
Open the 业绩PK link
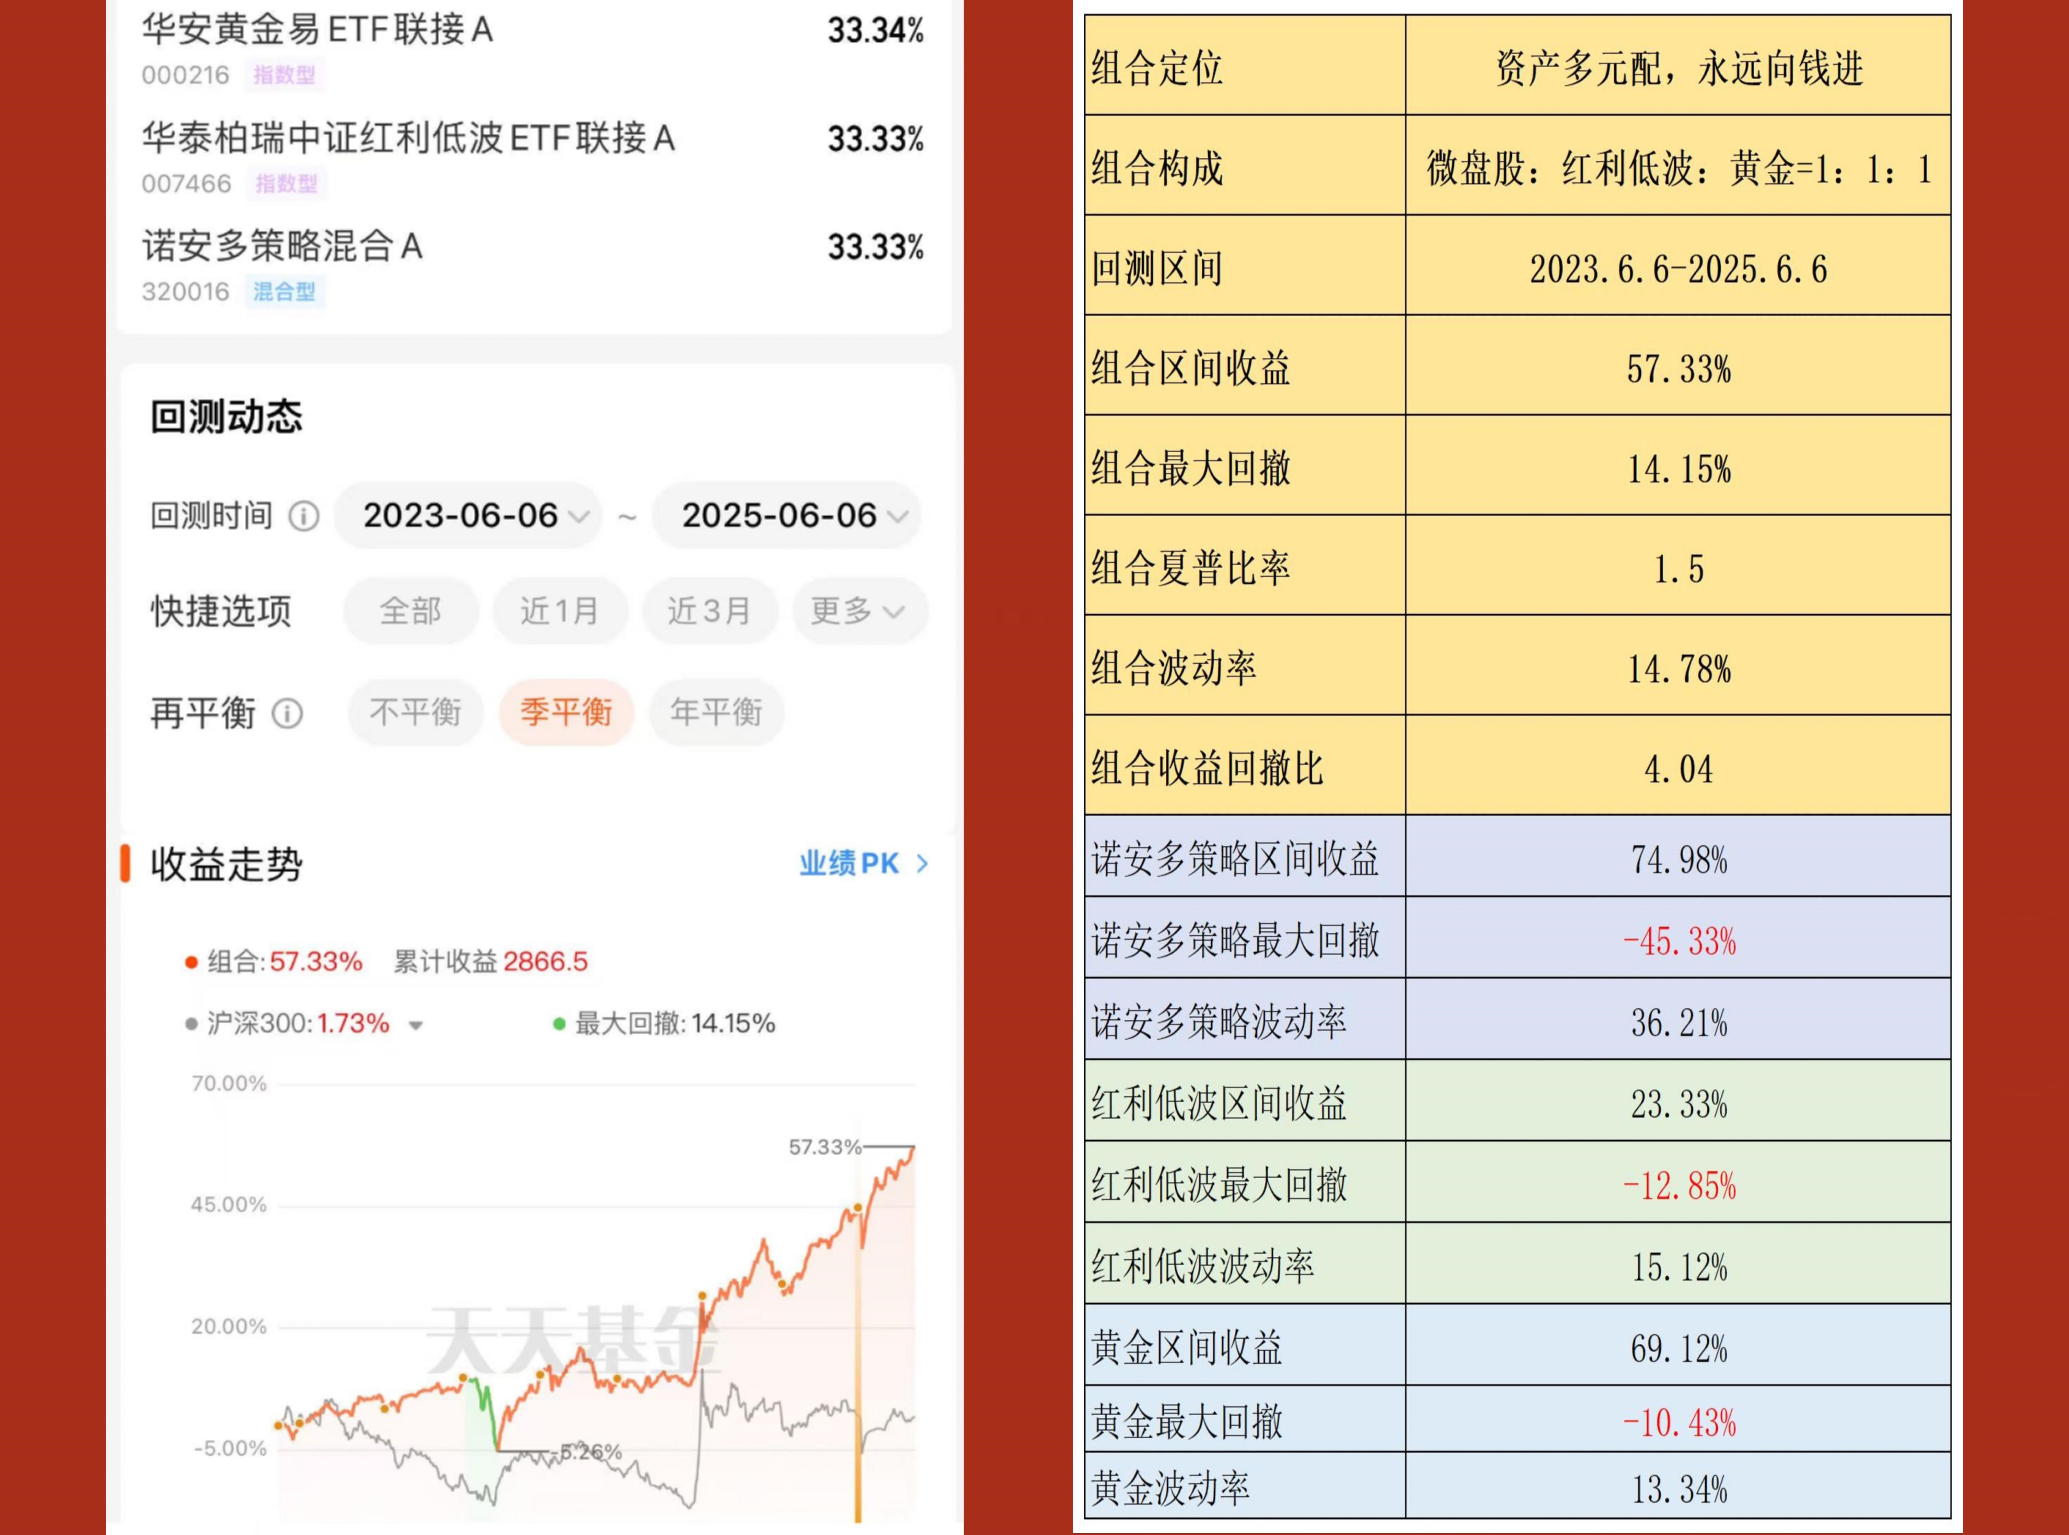tap(849, 863)
